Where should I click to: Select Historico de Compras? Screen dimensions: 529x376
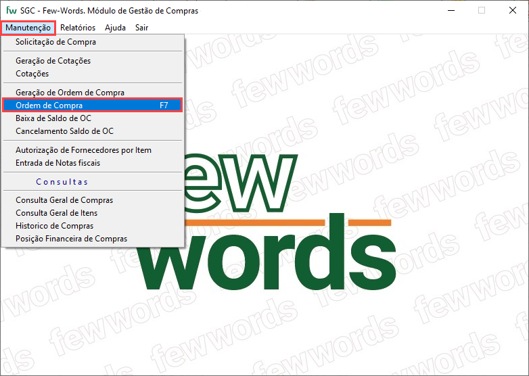click(93, 226)
